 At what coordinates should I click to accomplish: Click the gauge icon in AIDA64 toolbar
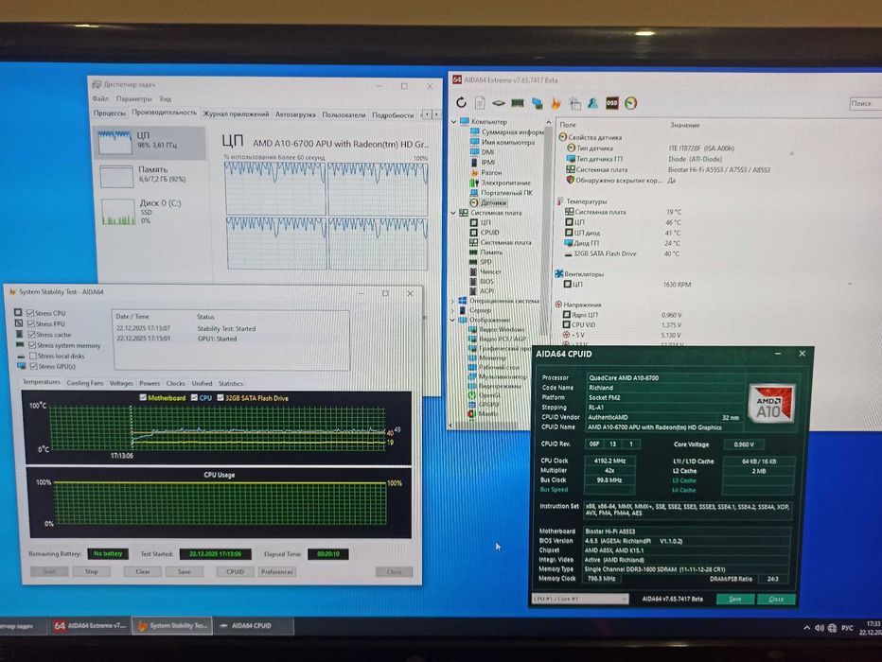(630, 103)
